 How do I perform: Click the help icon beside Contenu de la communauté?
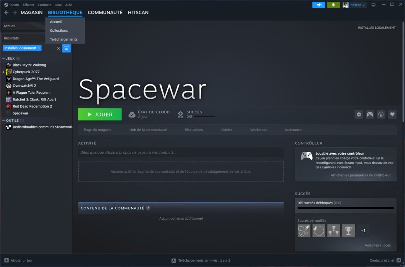148,208
